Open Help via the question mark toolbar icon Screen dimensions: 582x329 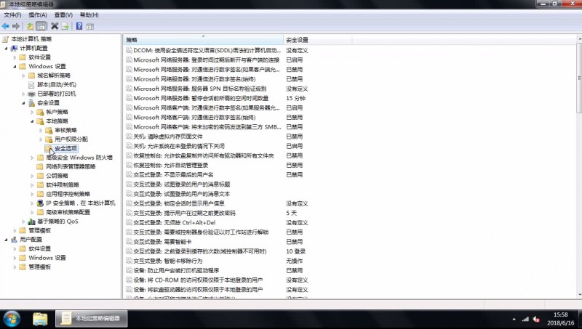79,26
